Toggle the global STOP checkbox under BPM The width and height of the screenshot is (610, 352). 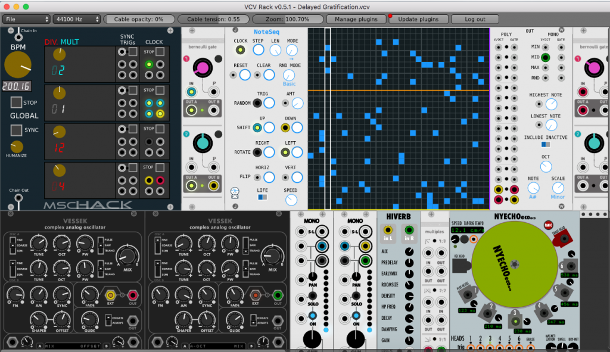pos(16,102)
